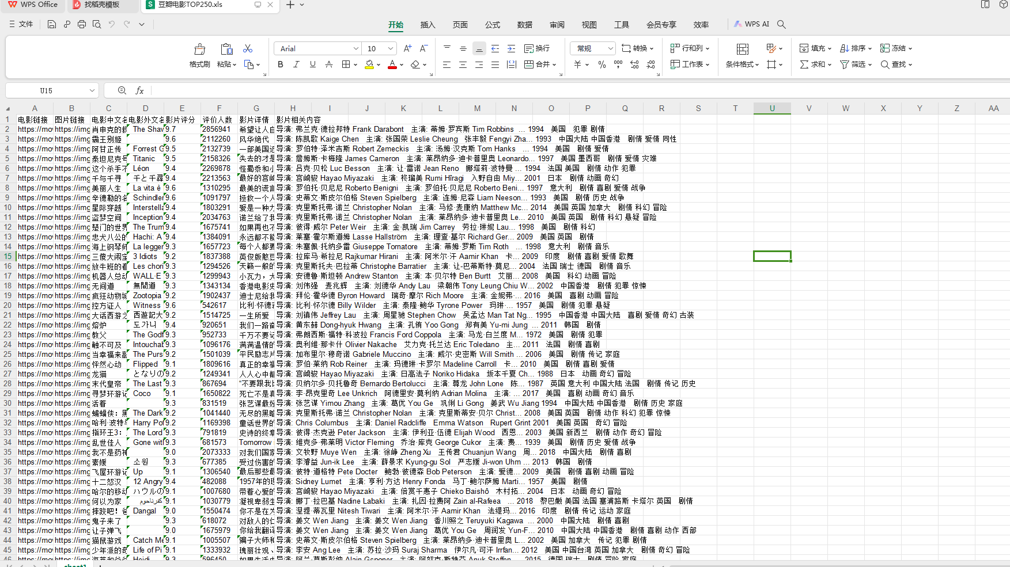Viewport: 1010px width, 567px height.
Task: Click the Undo arrow icon
Action: pyautogui.click(x=112, y=24)
